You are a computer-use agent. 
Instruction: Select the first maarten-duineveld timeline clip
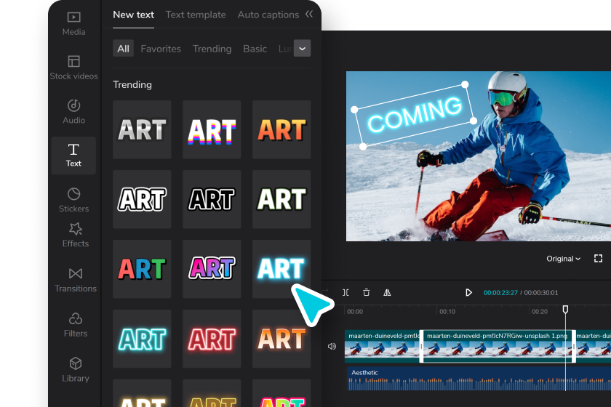[x=382, y=346]
